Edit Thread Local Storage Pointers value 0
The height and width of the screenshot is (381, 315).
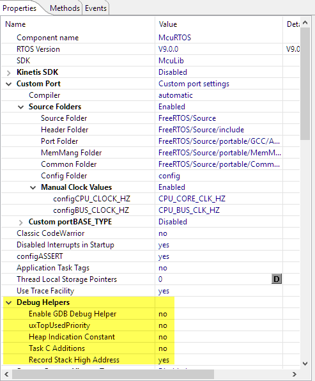coord(160,279)
